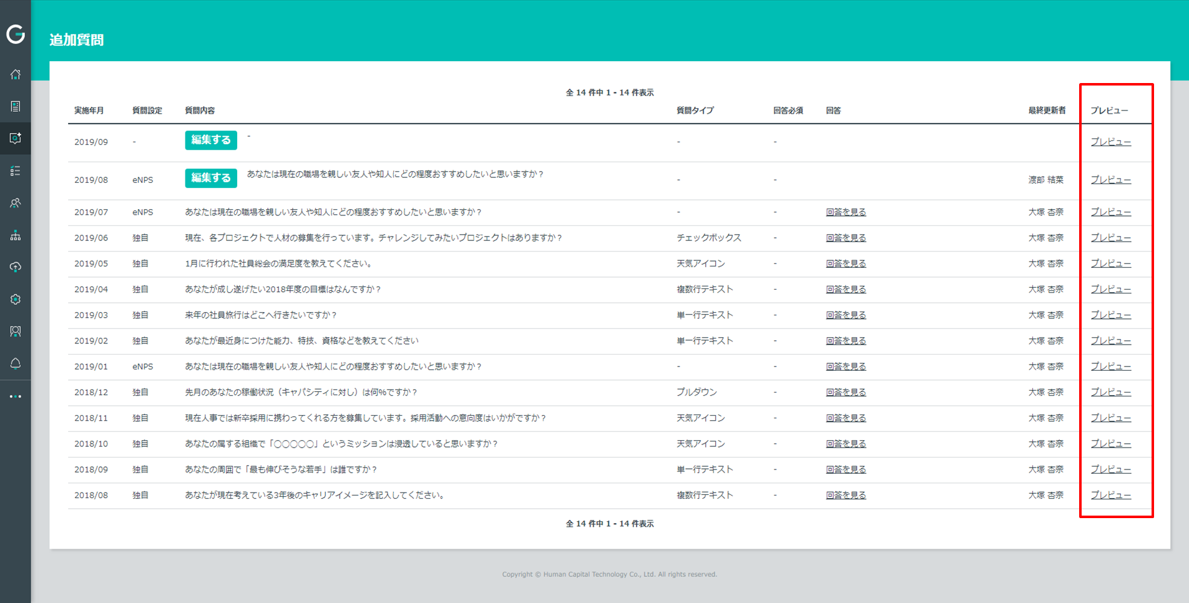View 回答を見る for 2019/03
The height and width of the screenshot is (603, 1189).
(x=846, y=315)
